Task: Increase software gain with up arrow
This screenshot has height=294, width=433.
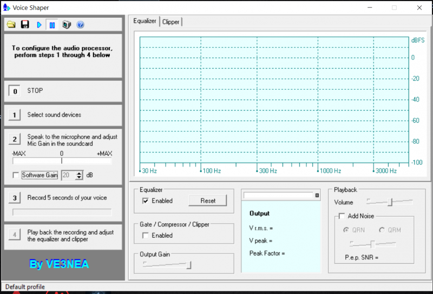Action: (79, 173)
